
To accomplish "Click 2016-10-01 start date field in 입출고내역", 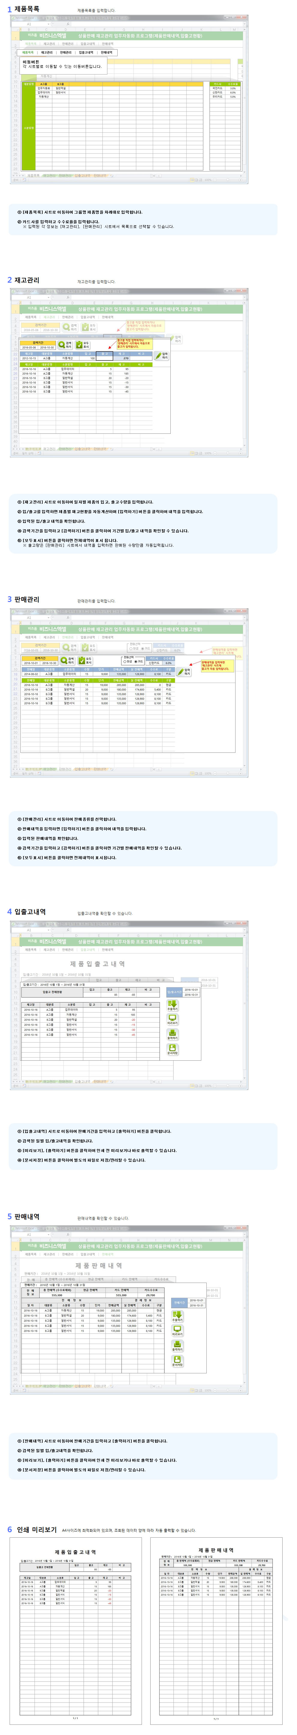I will [x=191, y=990].
